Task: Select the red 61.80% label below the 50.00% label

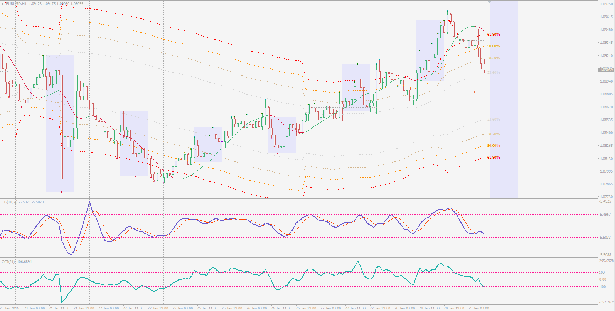Action: click(494, 158)
